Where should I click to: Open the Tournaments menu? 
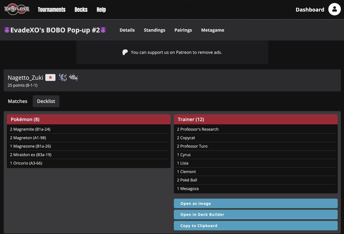[x=52, y=10]
